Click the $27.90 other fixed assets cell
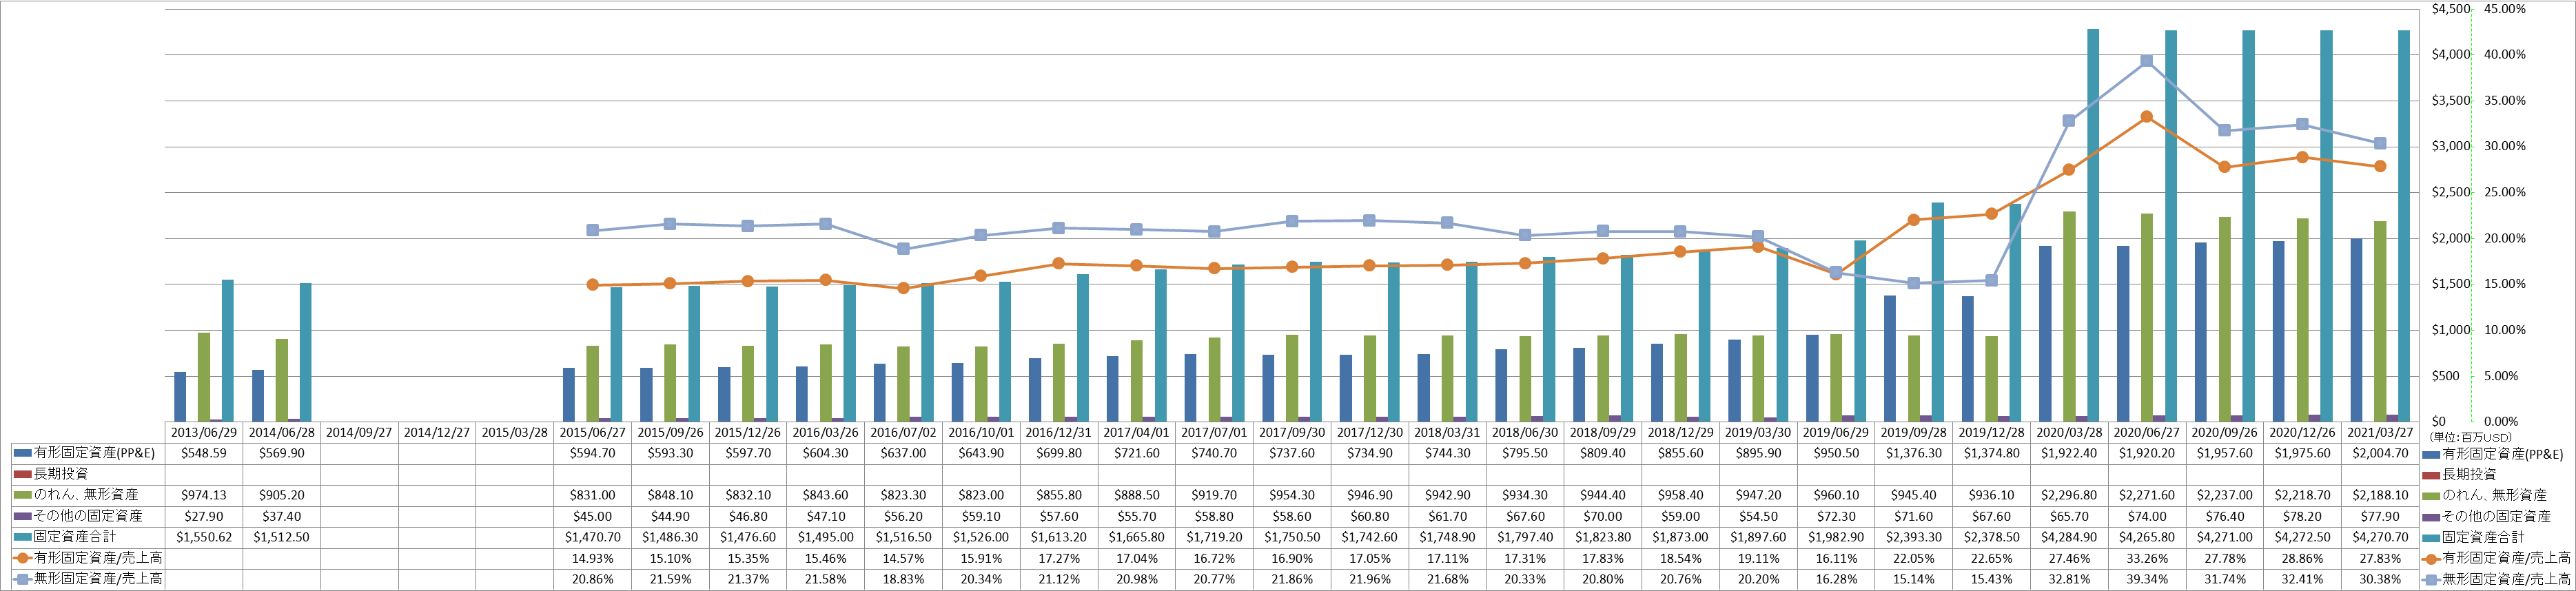This screenshot has width=2576, height=591. coord(204,516)
